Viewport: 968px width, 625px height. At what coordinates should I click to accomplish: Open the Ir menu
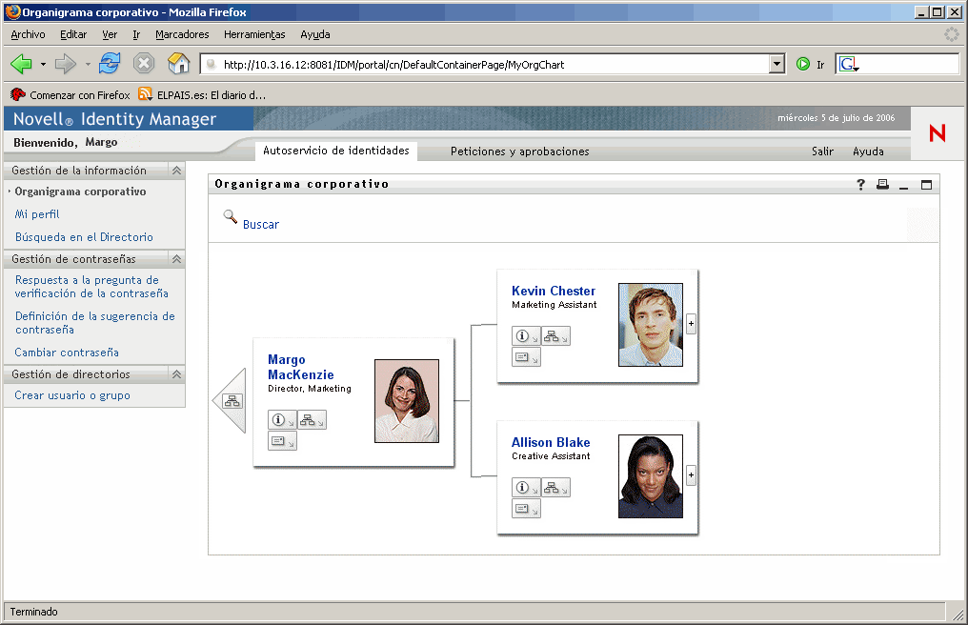click(136, 34)
